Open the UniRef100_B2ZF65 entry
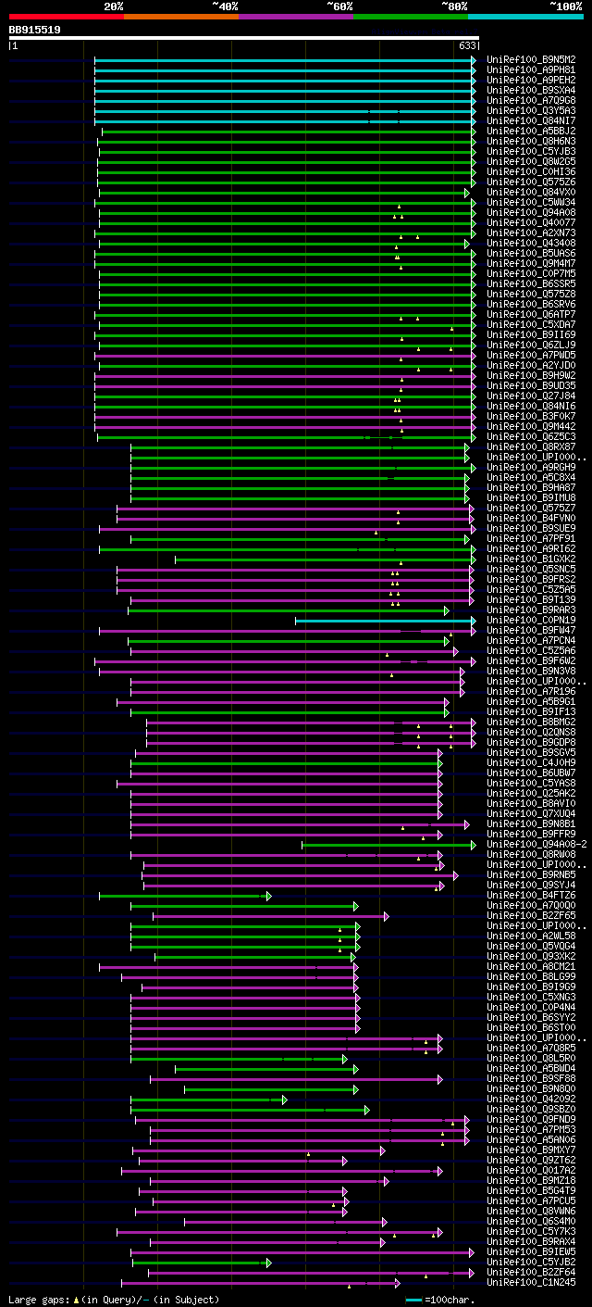The height and width of the screenshot is (1307, 592). point(533,916)
